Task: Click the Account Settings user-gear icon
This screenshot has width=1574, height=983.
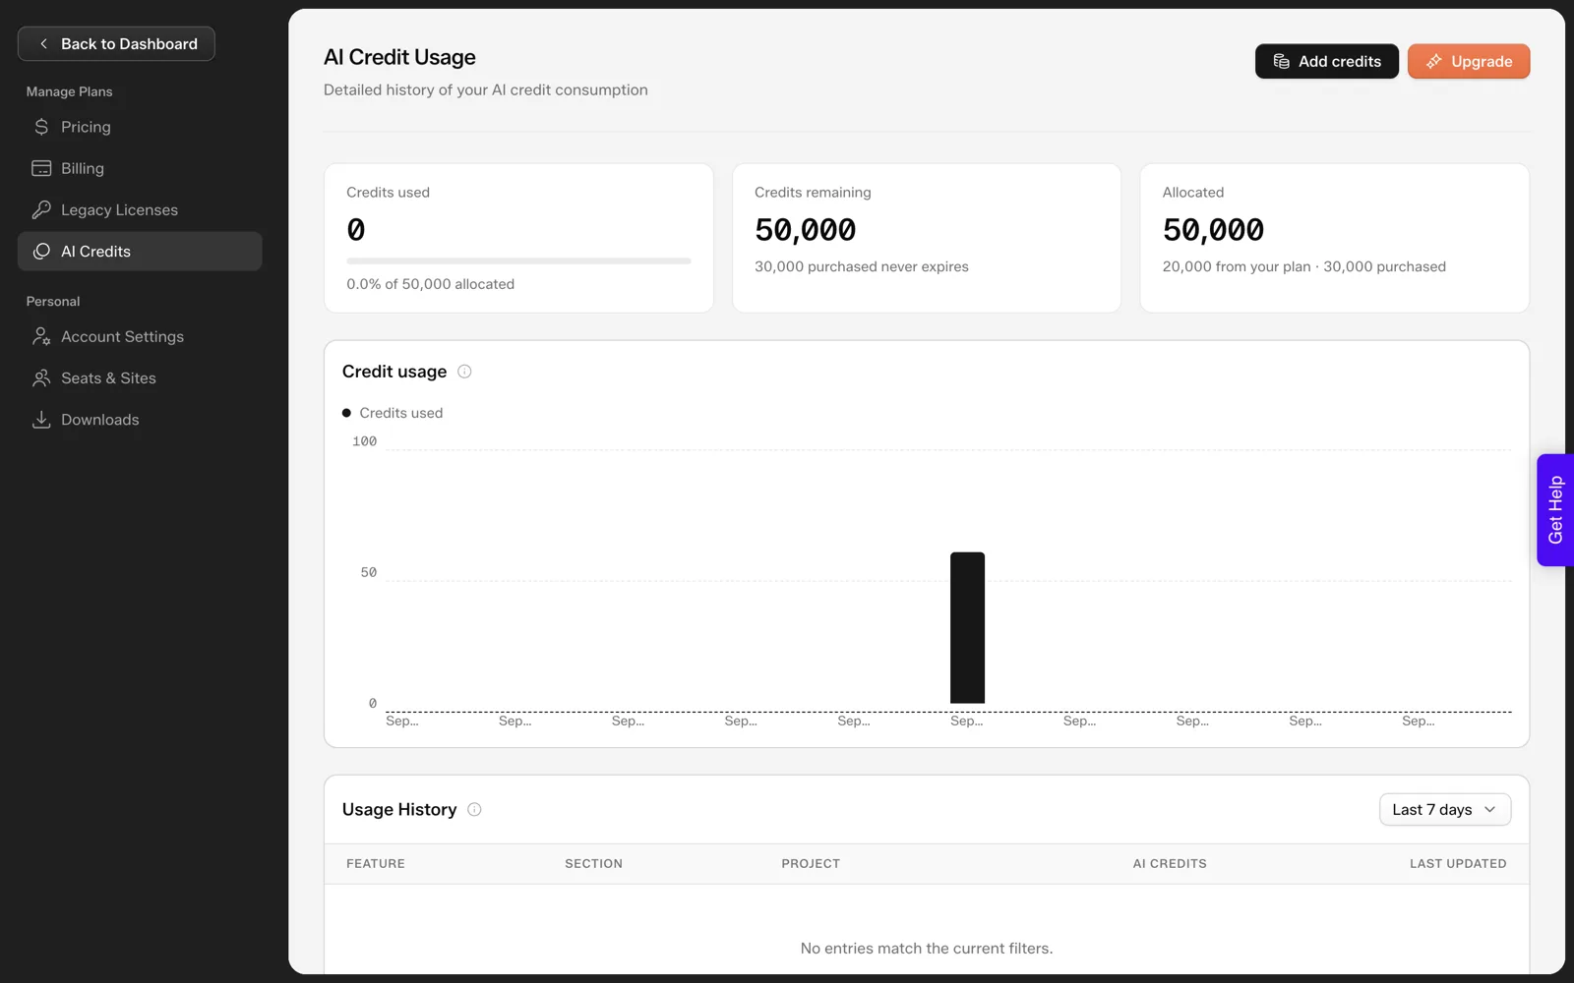Action: coord(41,336)
